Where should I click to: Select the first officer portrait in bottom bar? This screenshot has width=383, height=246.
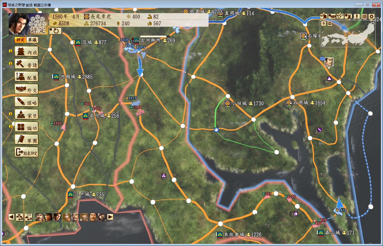tap(39, 217)
